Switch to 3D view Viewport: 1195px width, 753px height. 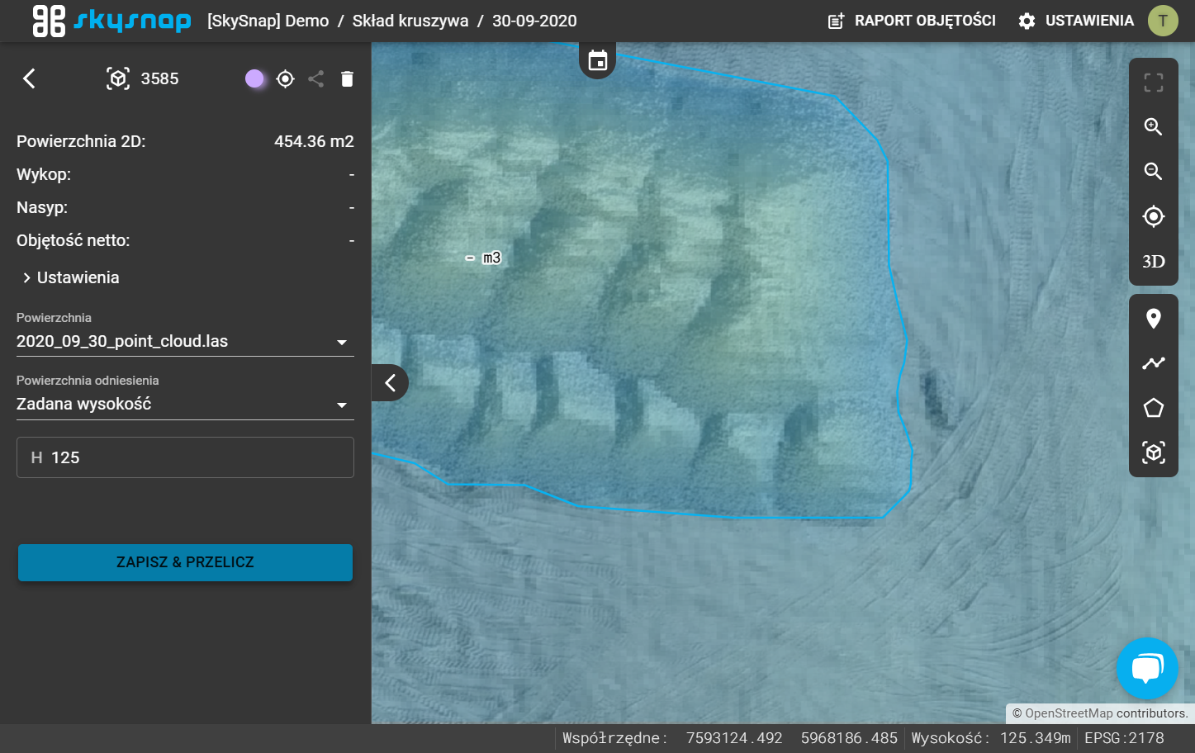1154,262
